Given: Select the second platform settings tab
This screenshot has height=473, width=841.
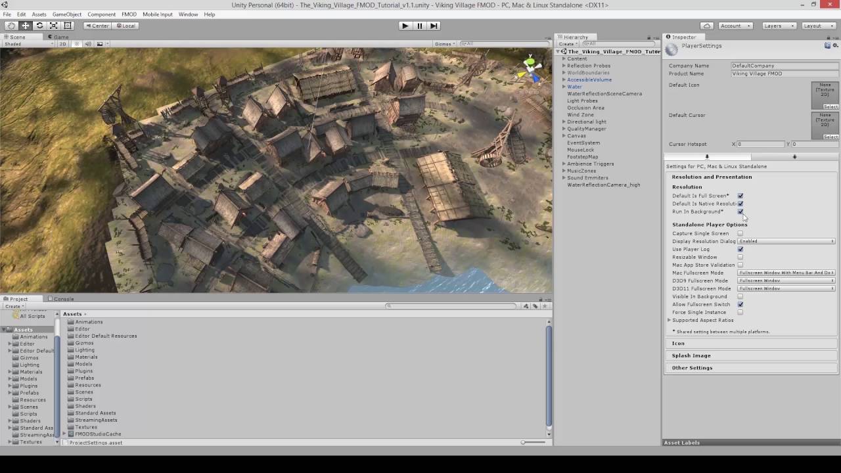Looking at the screenshot, I should point(794,156).
